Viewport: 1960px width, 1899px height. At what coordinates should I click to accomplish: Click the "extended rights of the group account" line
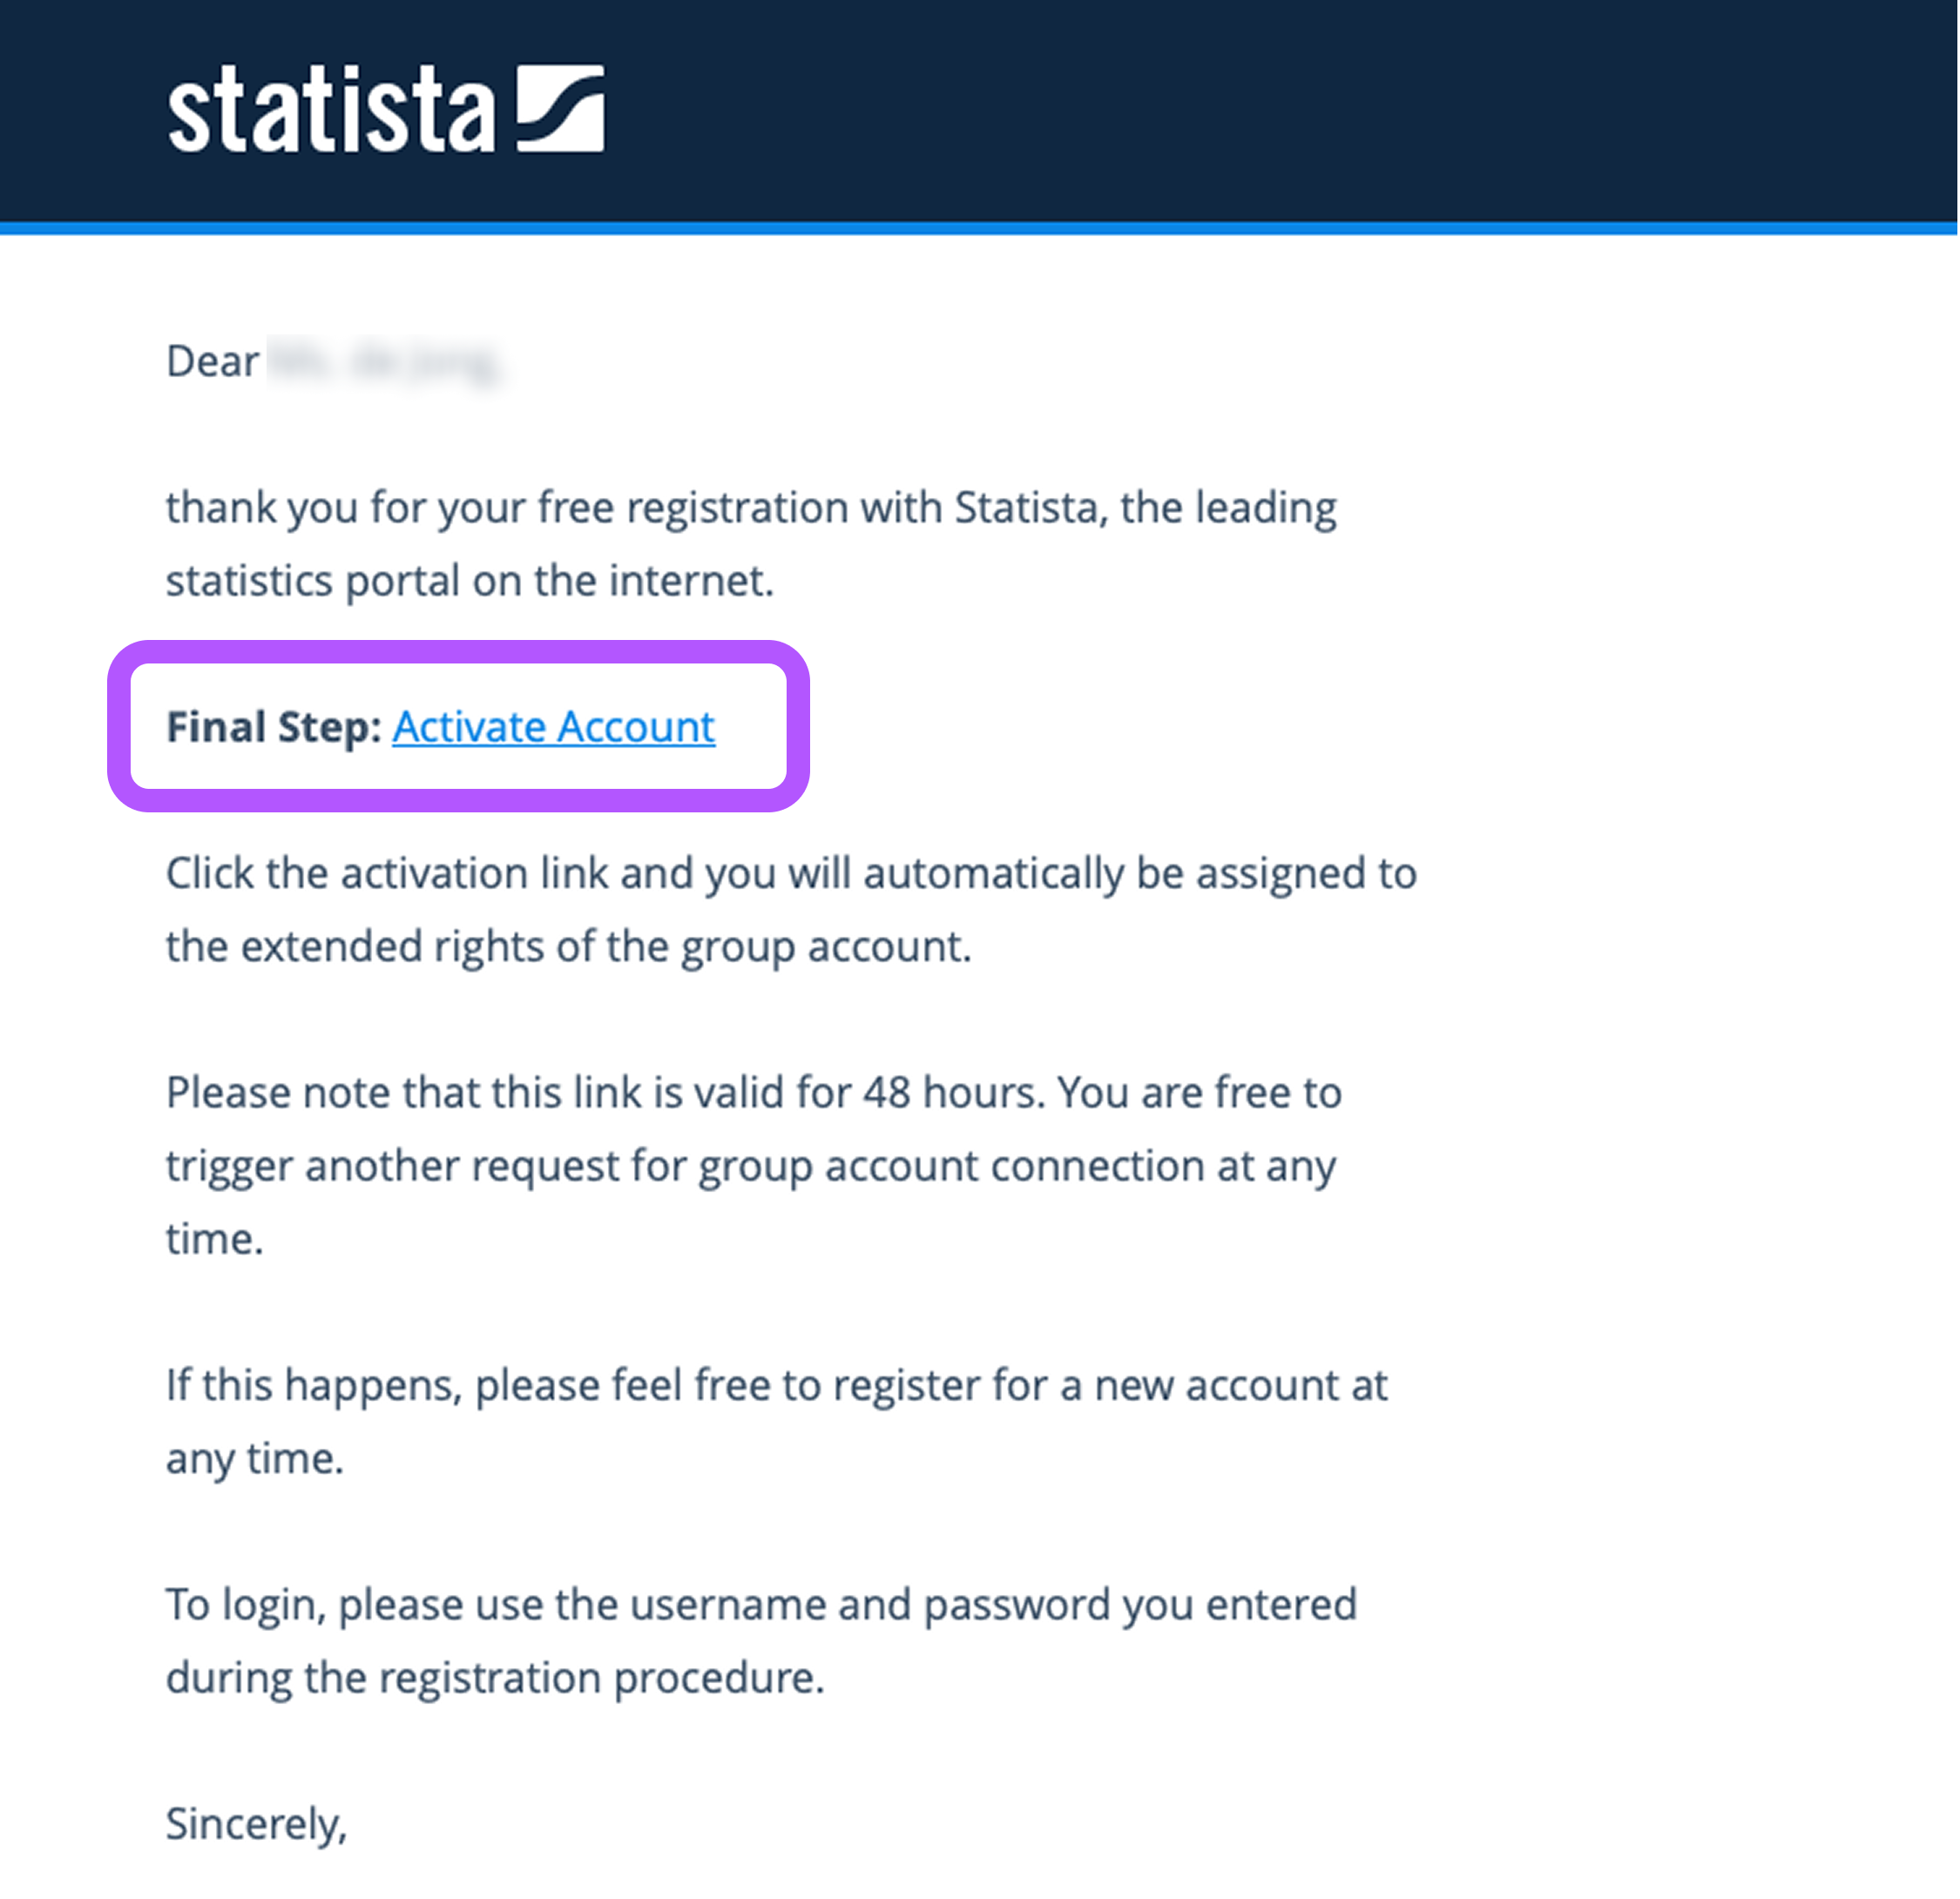[x=568, y=946]
